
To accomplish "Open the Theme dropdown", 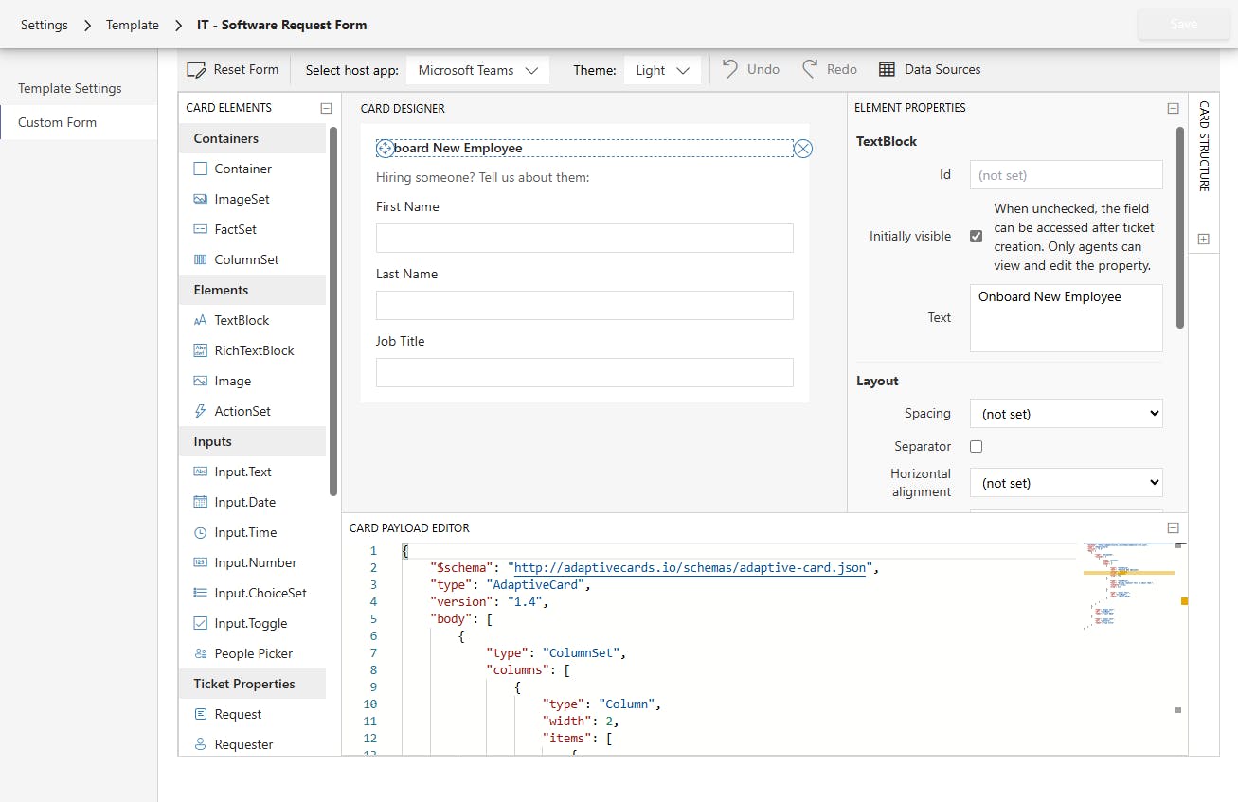I will pyautogui.click(x=661, y=70).
